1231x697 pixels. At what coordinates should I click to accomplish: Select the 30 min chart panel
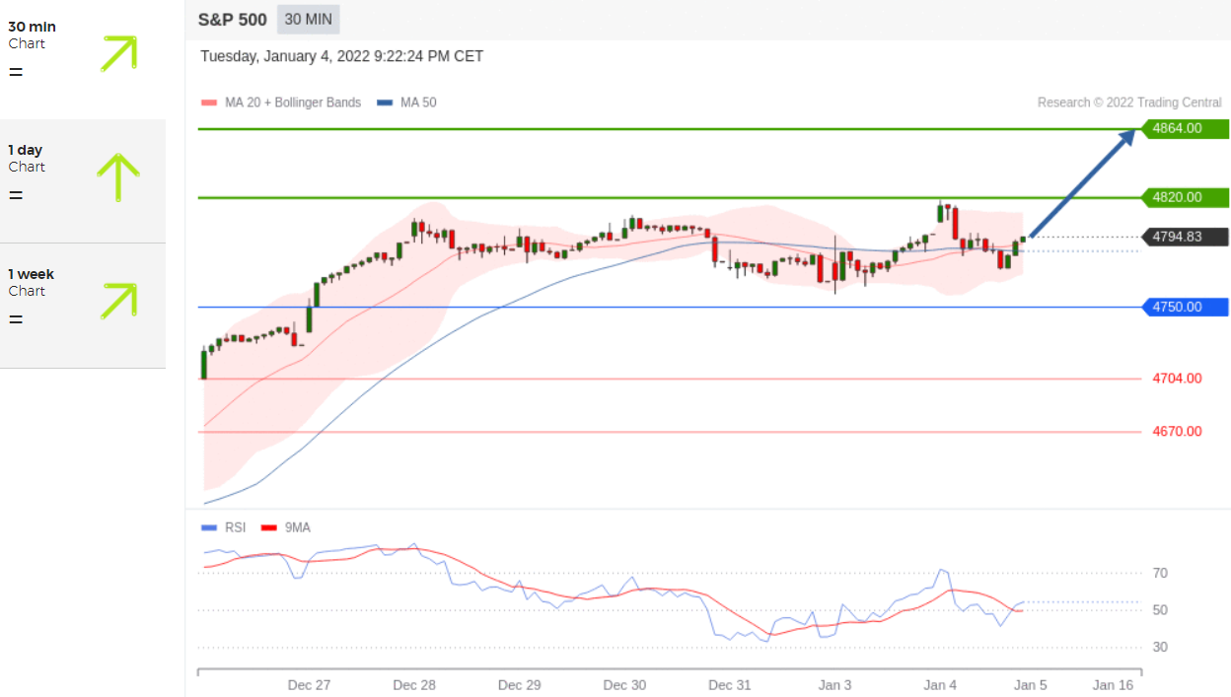tap(83, 59)
